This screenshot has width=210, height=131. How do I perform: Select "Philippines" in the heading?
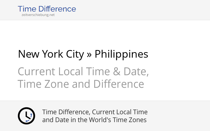click(121, 54)
